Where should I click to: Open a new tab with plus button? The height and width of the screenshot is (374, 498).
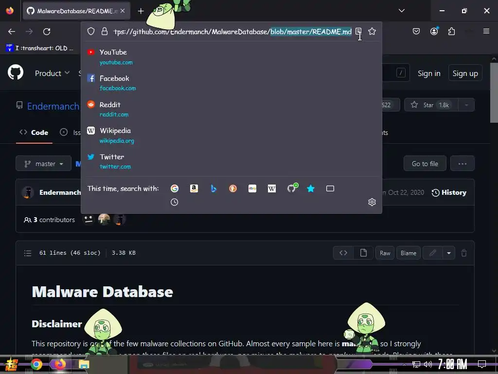point(141,11)
